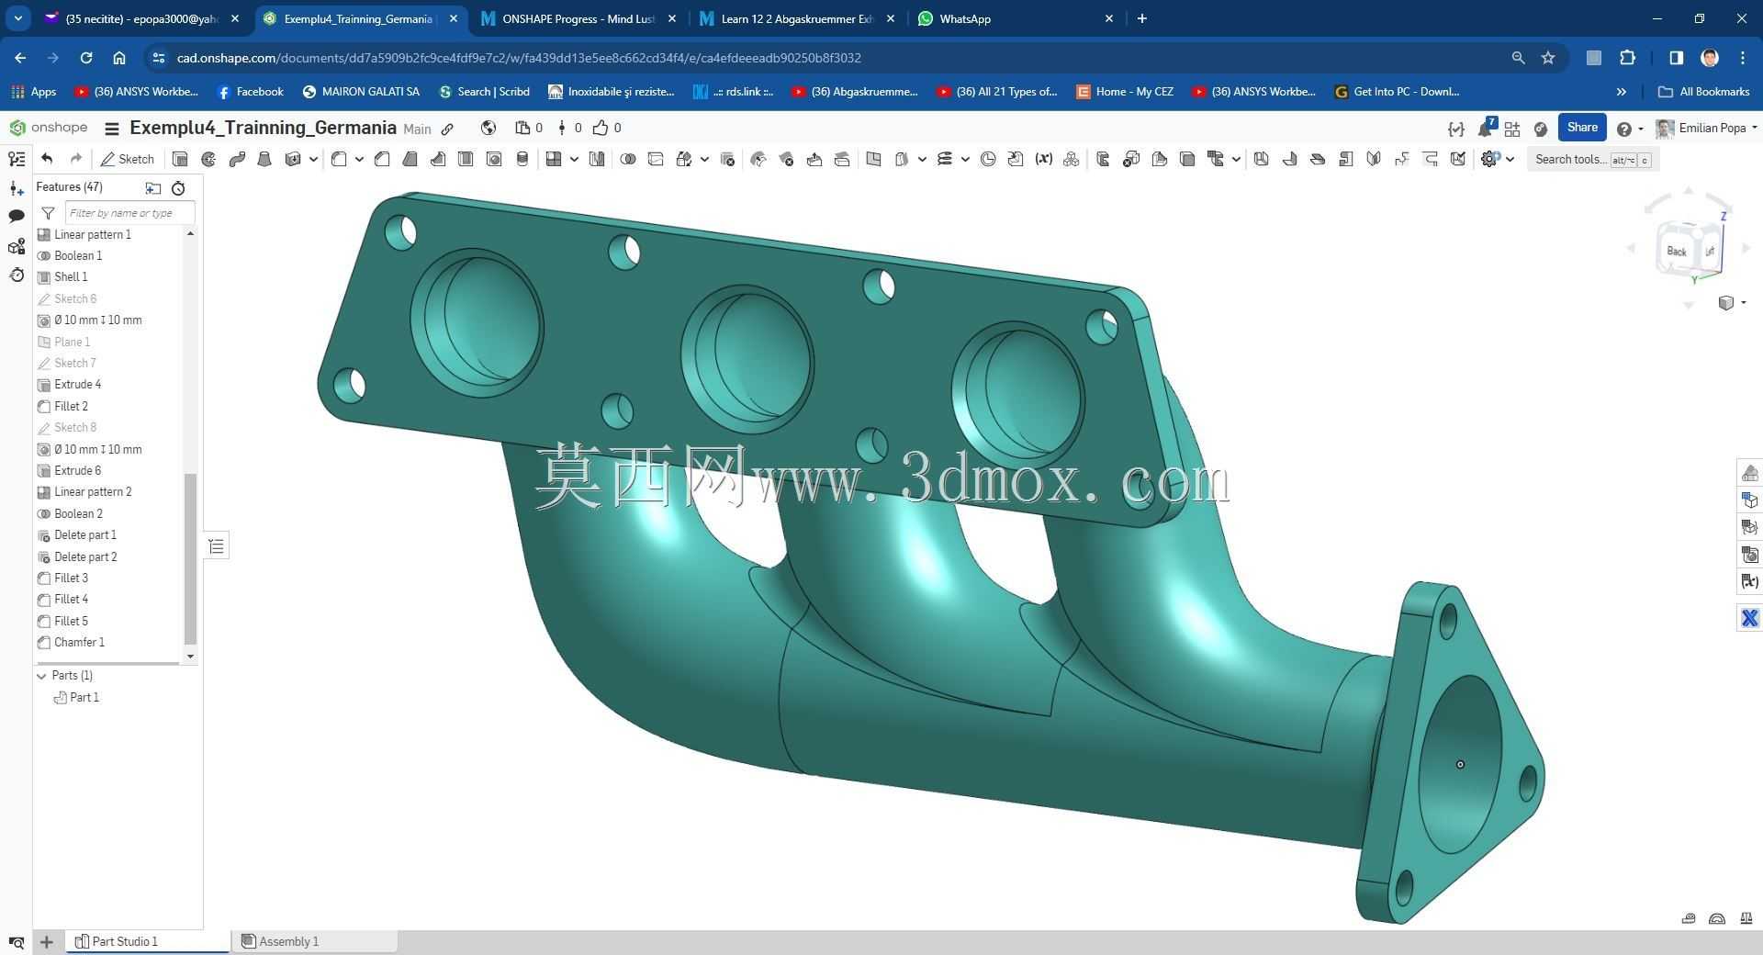
Task: Select the Mirror tool icon
Action: 597,159
